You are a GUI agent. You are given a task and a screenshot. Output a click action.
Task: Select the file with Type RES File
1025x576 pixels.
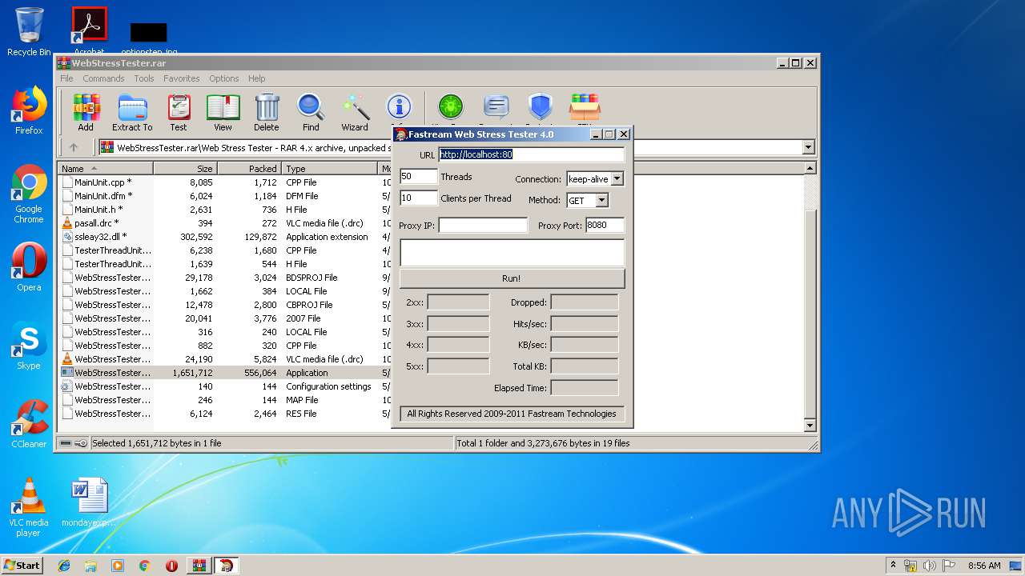click(x=224, y=414)
